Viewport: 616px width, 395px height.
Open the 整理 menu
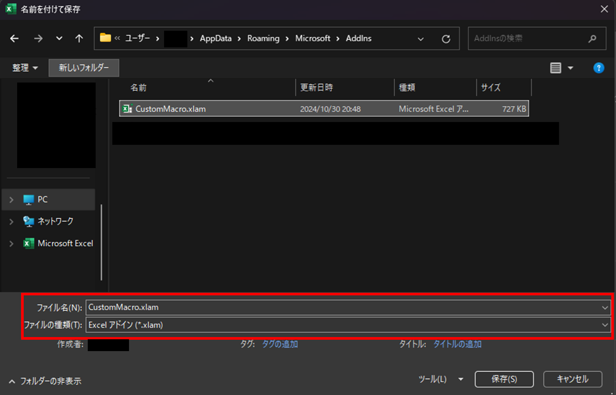coord(25,68)
